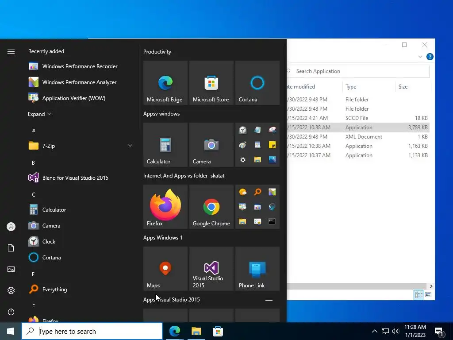453x340 pixels.
Task: Show hidden icons in the system tray
Action: pos(374,331)
